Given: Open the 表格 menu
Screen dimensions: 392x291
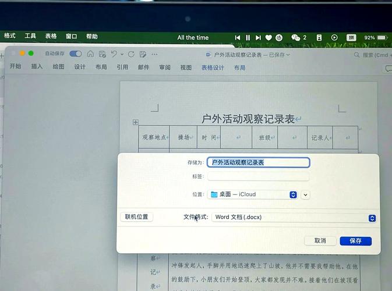Looking at the screenshot, I should (x=51, y=36).
